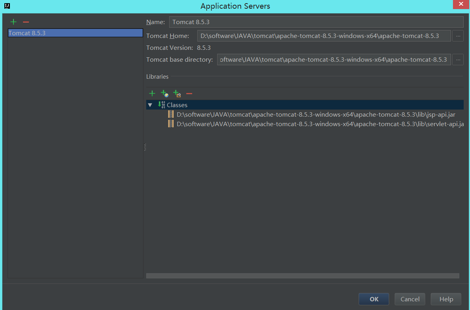Click the Tomcat Version value 8.5.3
The height and width of the screenshot is (310, 470).
coord(204,48)
